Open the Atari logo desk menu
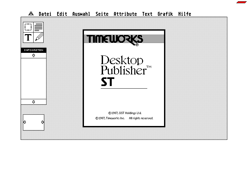Viewport: 248px width, 174px height. (x=31, y=14)
